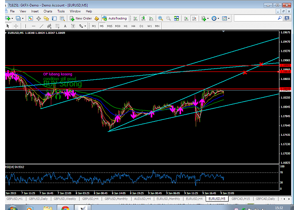Click the search magnifier icon
Viewport: 294px width, 210px height.
tap(279, 18)
